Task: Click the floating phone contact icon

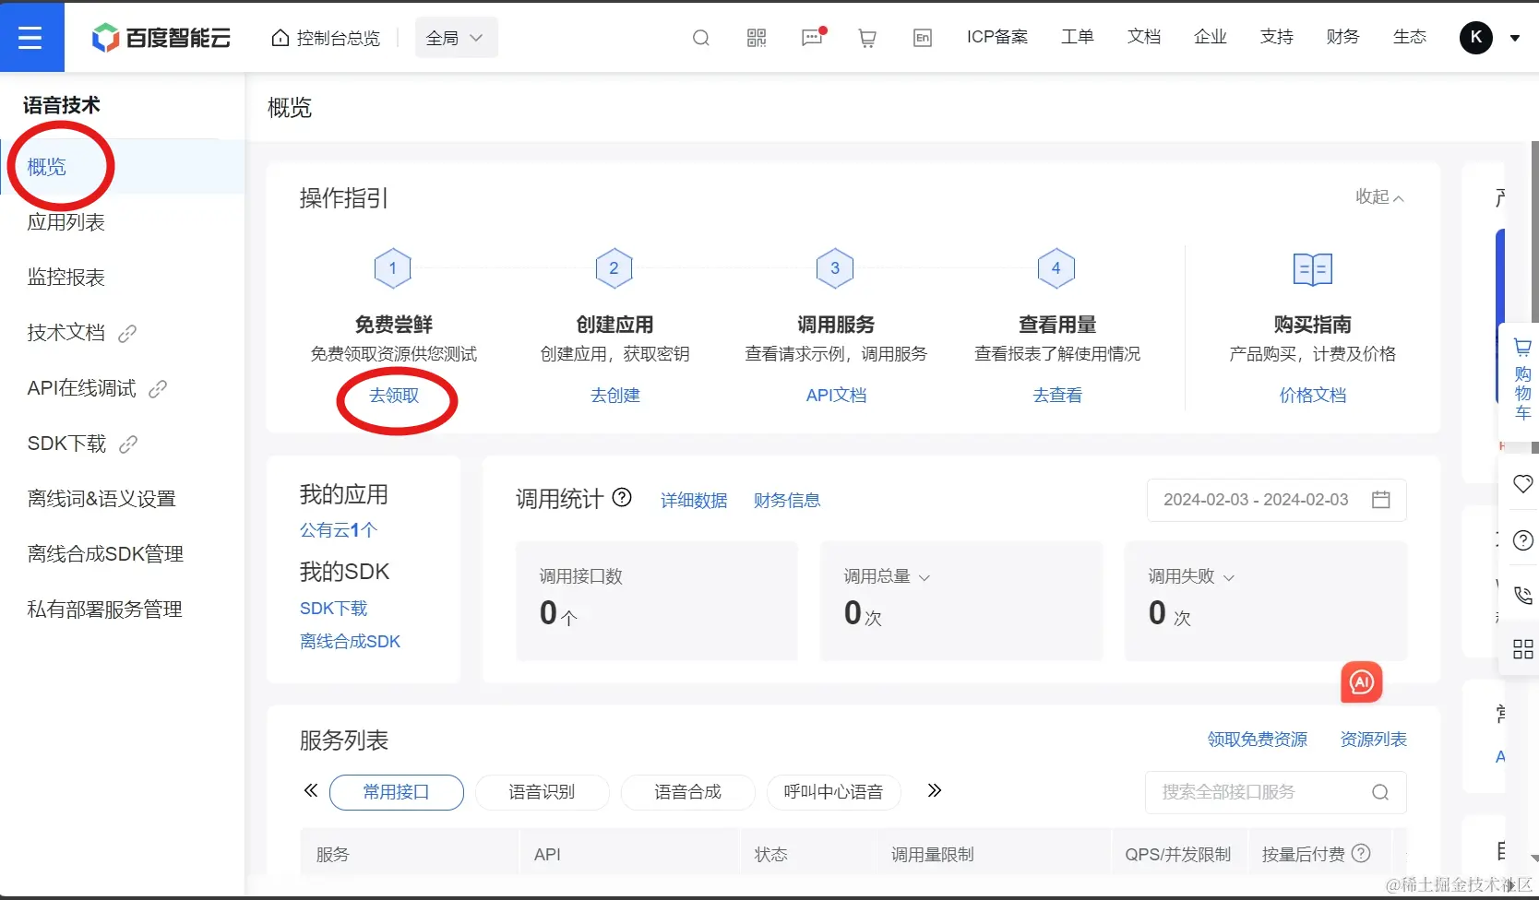Action: (1523, 596)
